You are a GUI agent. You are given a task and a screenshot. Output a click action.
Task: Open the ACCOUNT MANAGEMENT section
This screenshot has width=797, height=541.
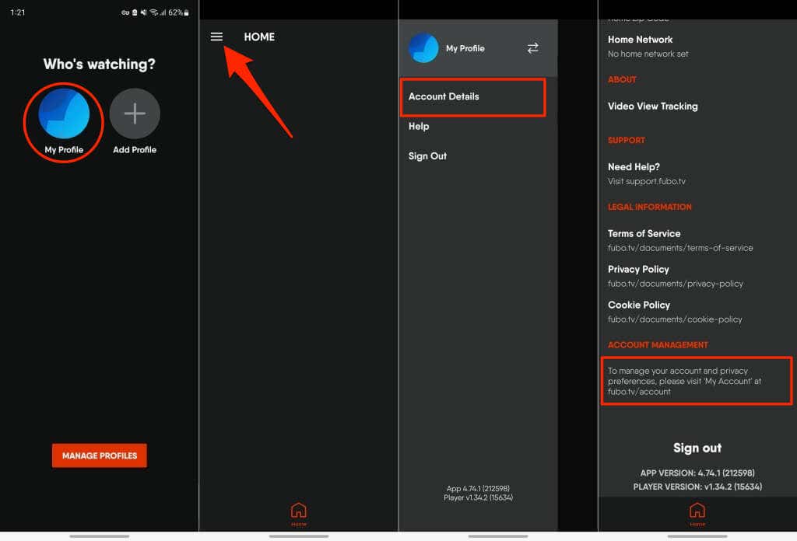658,344
